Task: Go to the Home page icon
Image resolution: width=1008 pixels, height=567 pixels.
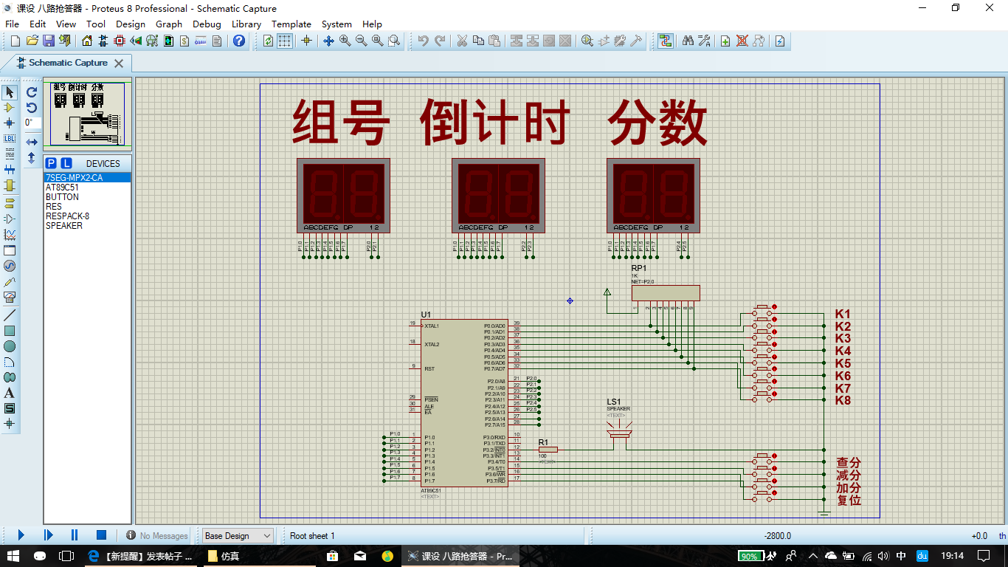Action: coord(87,41)
